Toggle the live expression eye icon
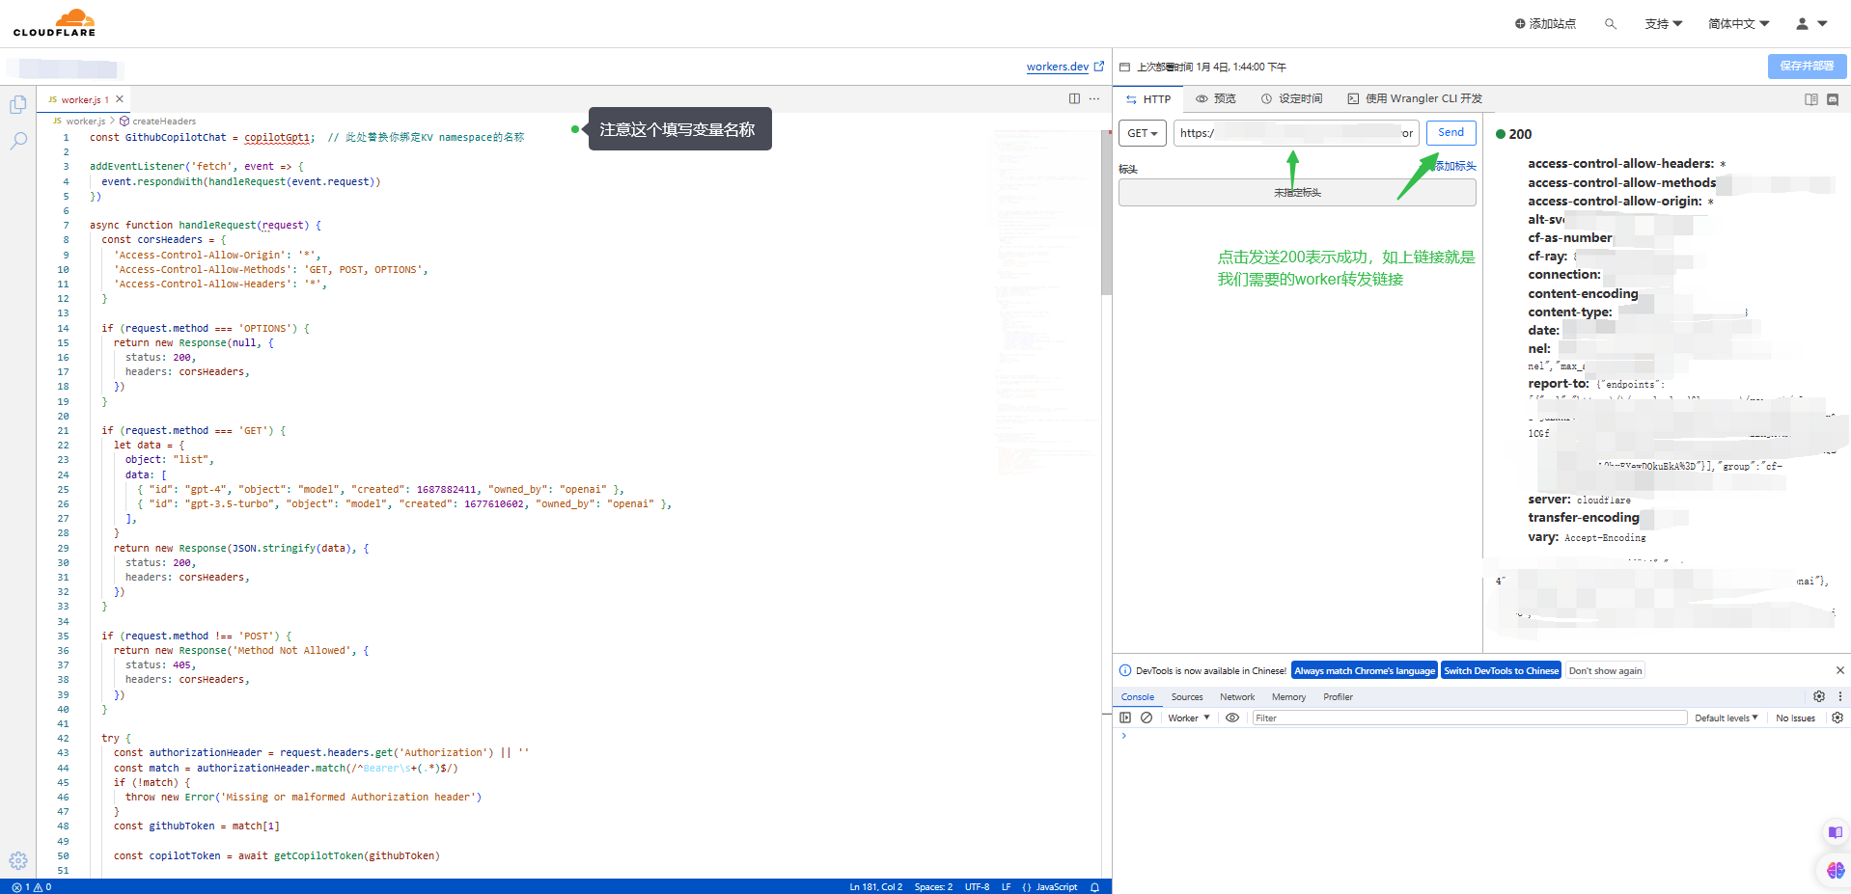Viewport: 1851px width, 894px height. [x=1232, y=718]
